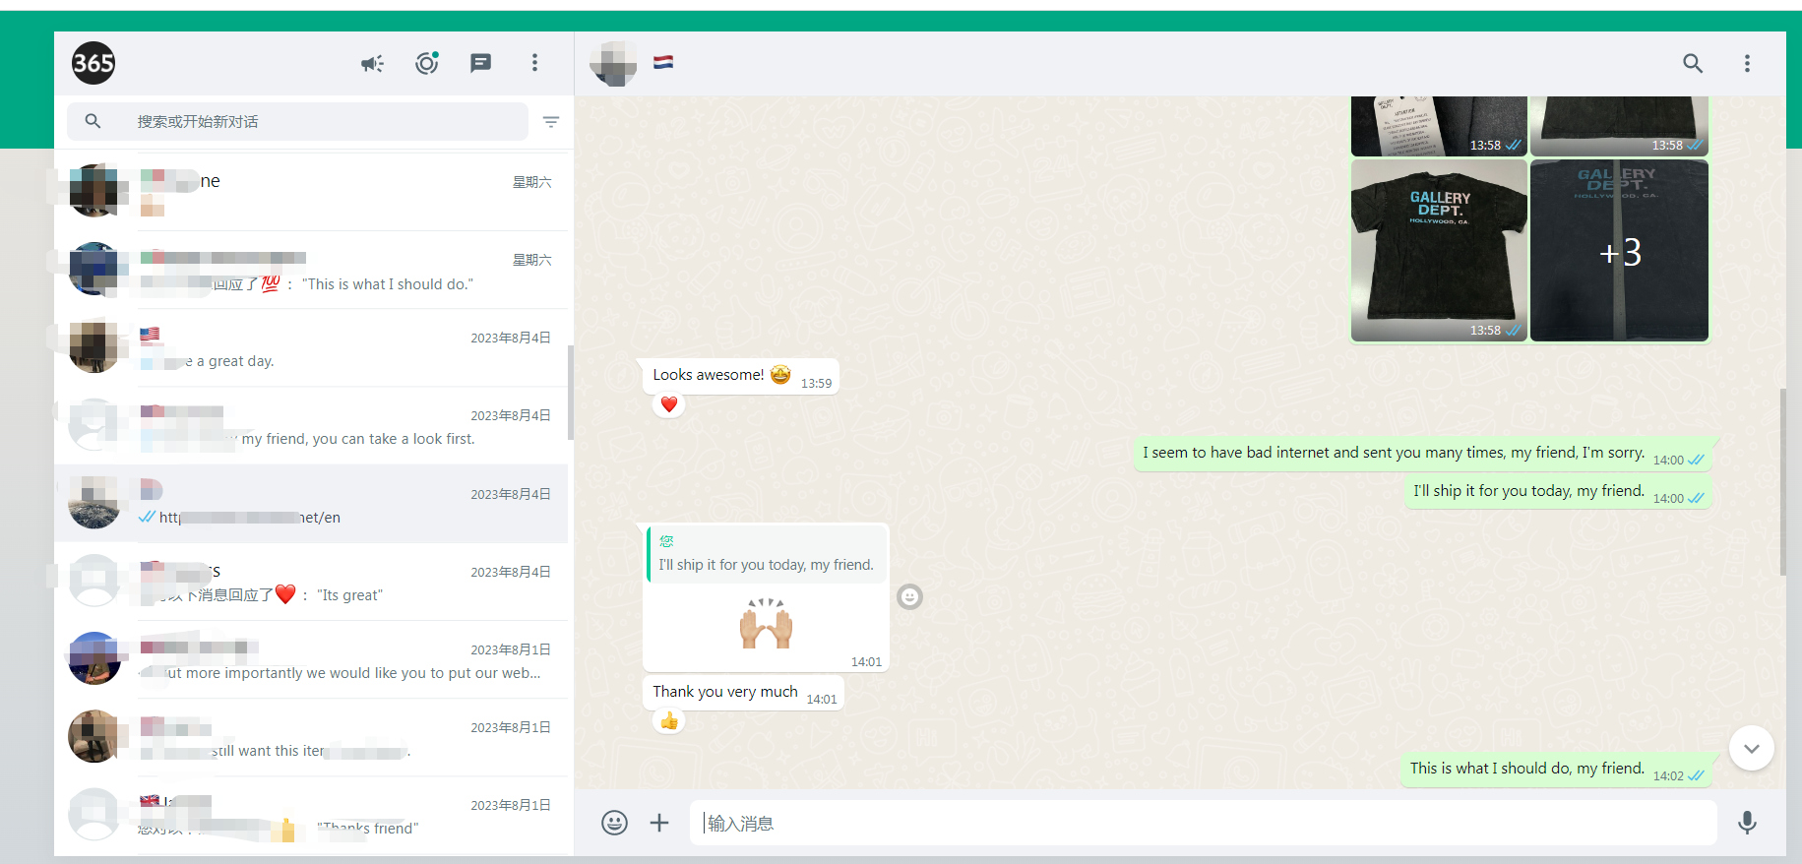Screen dimensions: 1802x864
Task: Open chat "This is what I should do."
Action: pos(311,270)
